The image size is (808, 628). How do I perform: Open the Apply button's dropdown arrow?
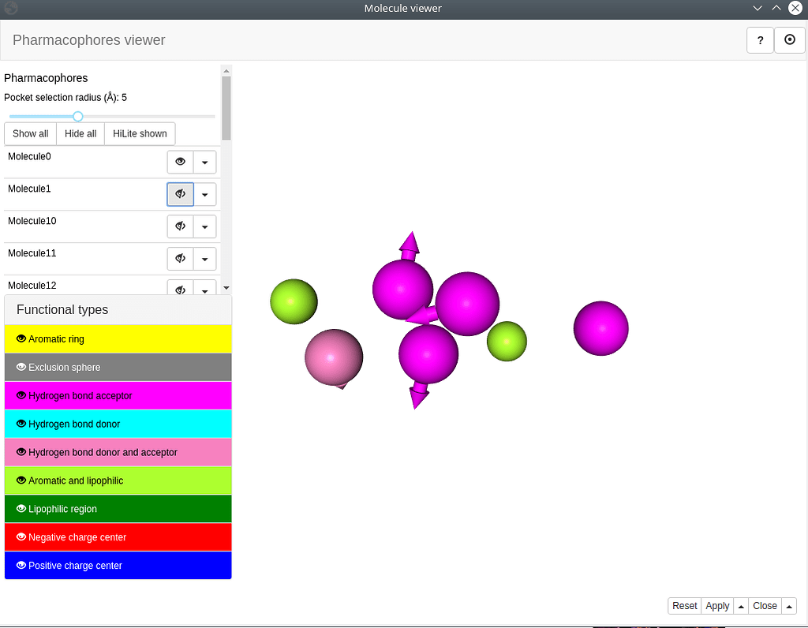coord(740,605)
